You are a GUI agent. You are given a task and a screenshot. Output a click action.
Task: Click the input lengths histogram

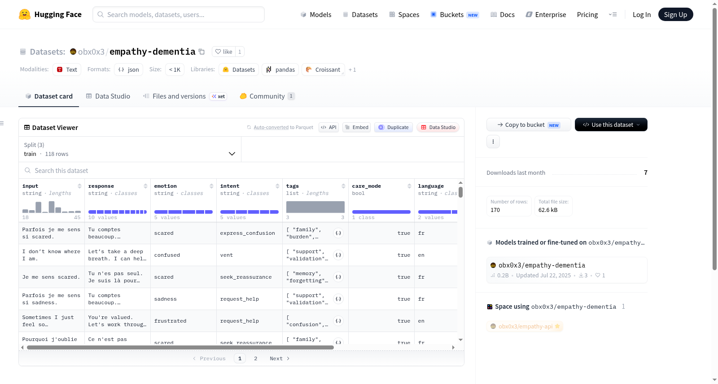coord(52,207)
